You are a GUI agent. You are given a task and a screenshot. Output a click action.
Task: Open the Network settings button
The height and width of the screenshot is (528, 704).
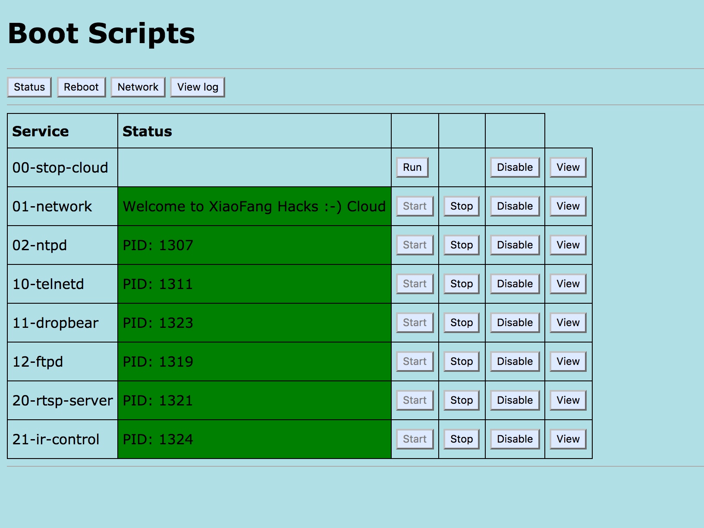(138, 87)
